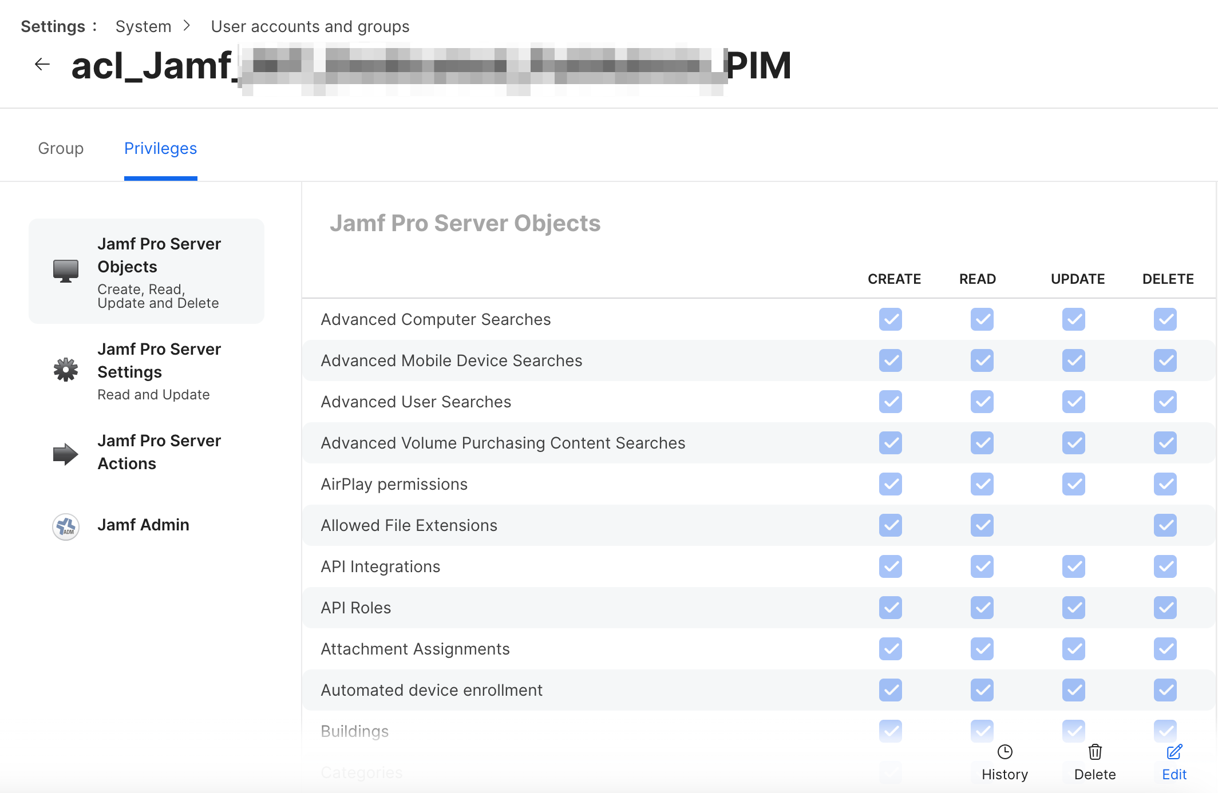The image size is (1218, 793).
Task: Click the Buildings row label
Action: [x=355, y=731]
